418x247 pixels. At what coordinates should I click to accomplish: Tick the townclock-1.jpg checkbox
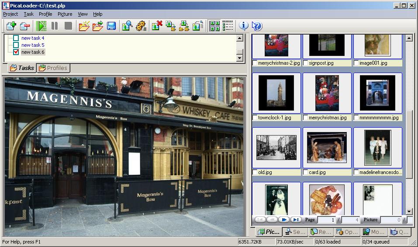tap(255, 118)
